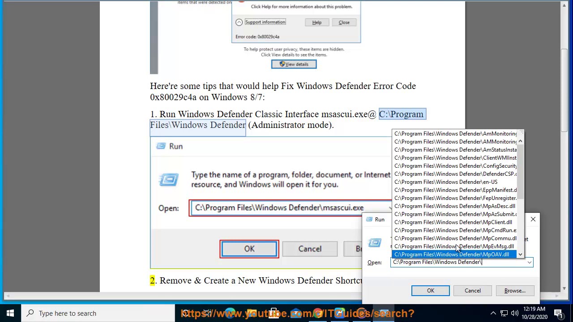Click the Run icon in the dialog title bar
The image size is (573, 322).
tap(369, 219)
